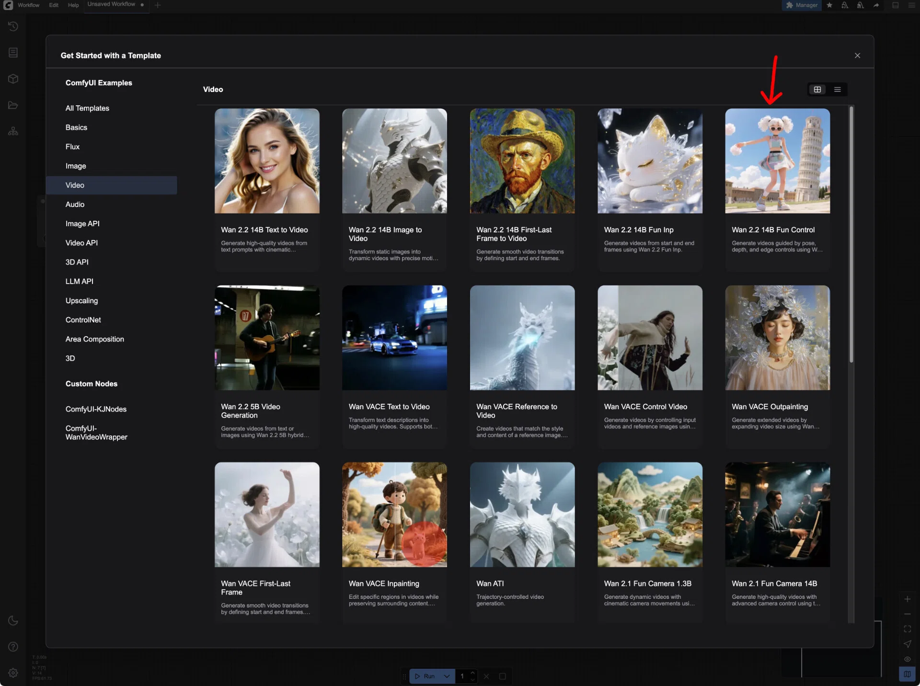Click the vacuum icon next to the share arrow
The width and height of the screenshot is (920, 686).
click(861, 5)
